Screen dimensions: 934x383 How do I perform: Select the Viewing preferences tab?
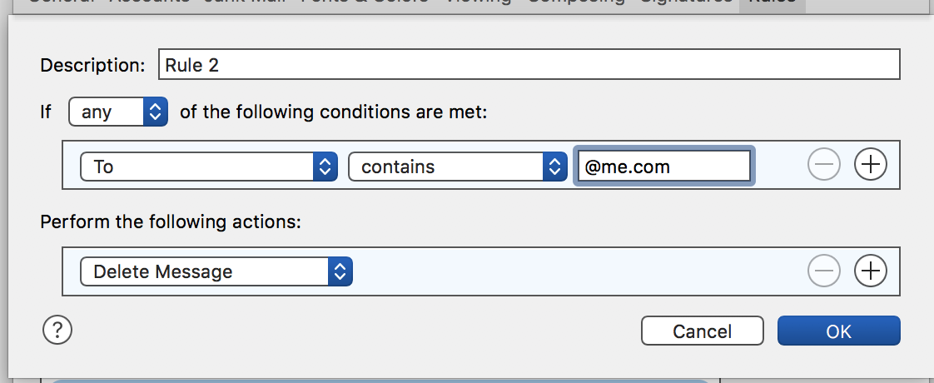pyautogui.click(x=477, y=2)
